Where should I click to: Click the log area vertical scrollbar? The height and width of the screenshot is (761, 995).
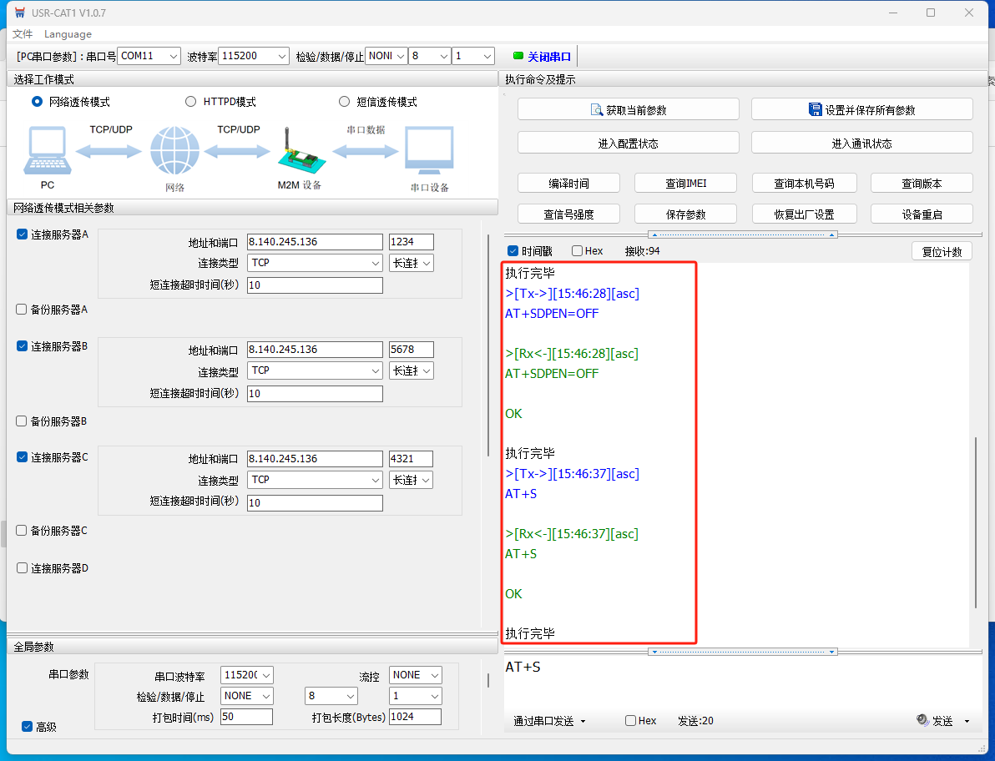click(975, 522)
